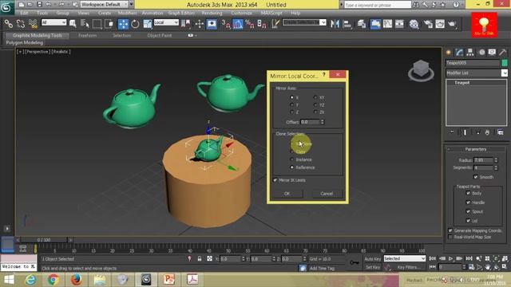Uncheck the Handle teapot part
Image resolution: width=511 pixels, height=287 pixels.
[468, 202]
